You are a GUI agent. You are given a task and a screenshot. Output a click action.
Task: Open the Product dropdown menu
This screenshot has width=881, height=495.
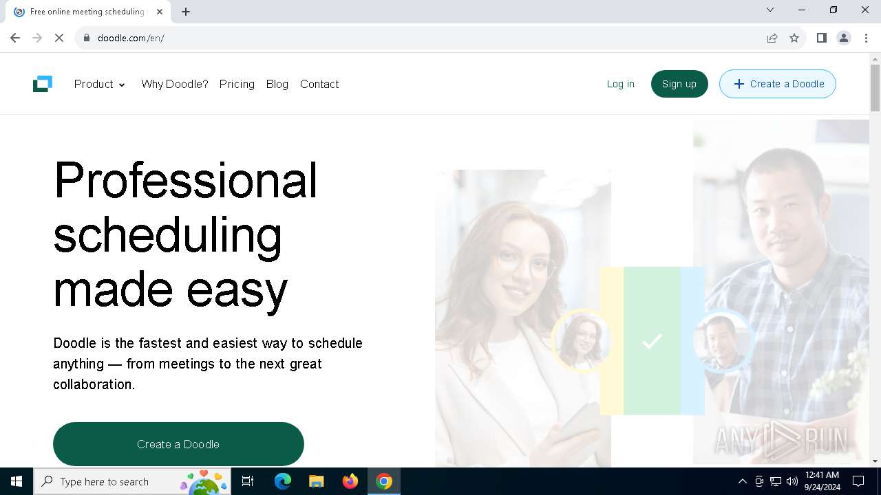coord(100,84)
